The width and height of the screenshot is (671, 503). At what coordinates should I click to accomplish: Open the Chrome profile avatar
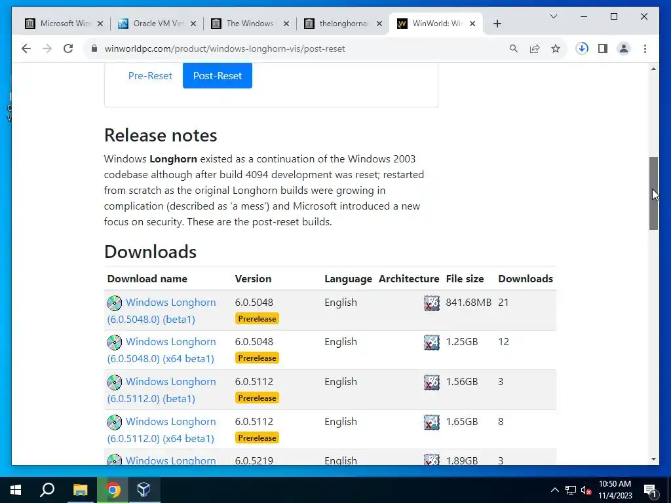(x=624, y=48)
